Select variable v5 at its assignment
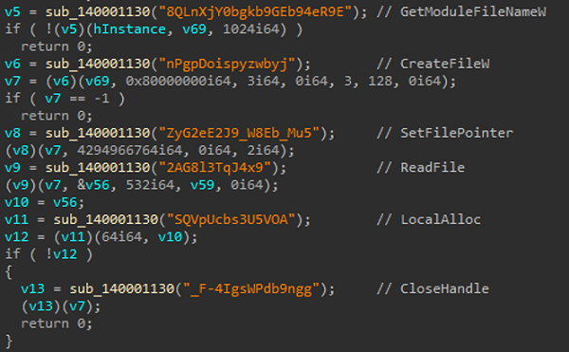569x352 pixels. point(12,12)
